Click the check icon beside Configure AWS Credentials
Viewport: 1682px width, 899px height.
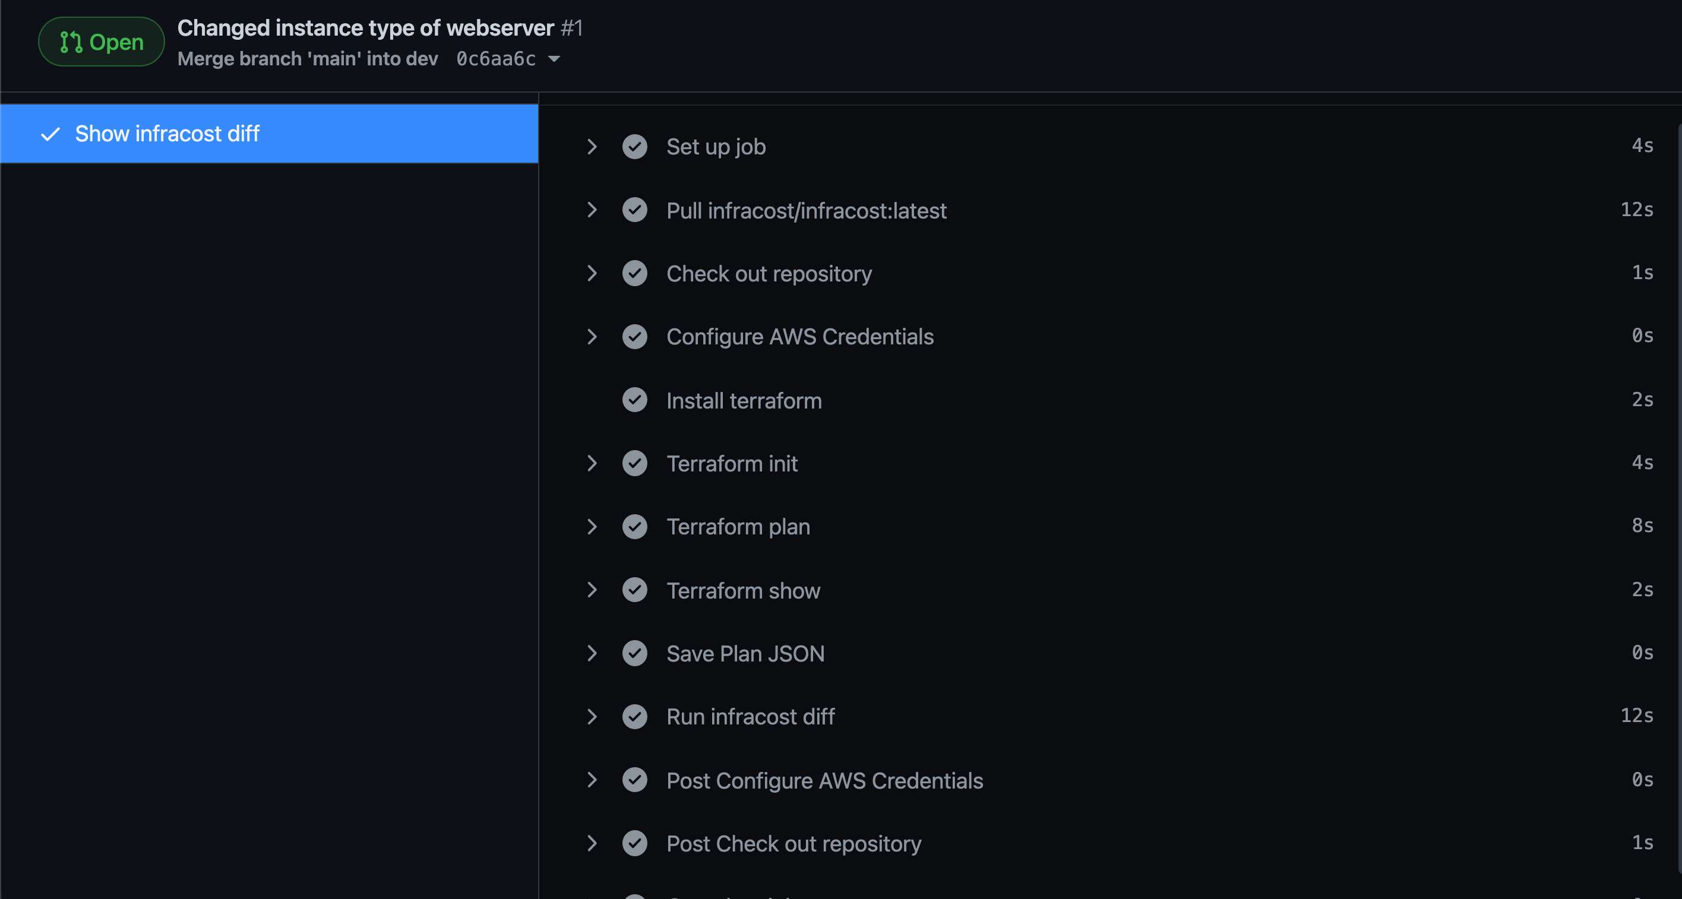(x=634, y=336)
